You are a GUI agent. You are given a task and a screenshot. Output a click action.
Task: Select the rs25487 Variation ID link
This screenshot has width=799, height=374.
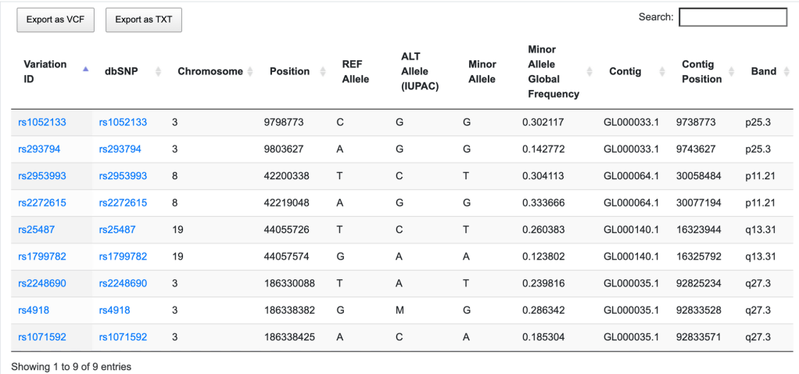[36, 229]
